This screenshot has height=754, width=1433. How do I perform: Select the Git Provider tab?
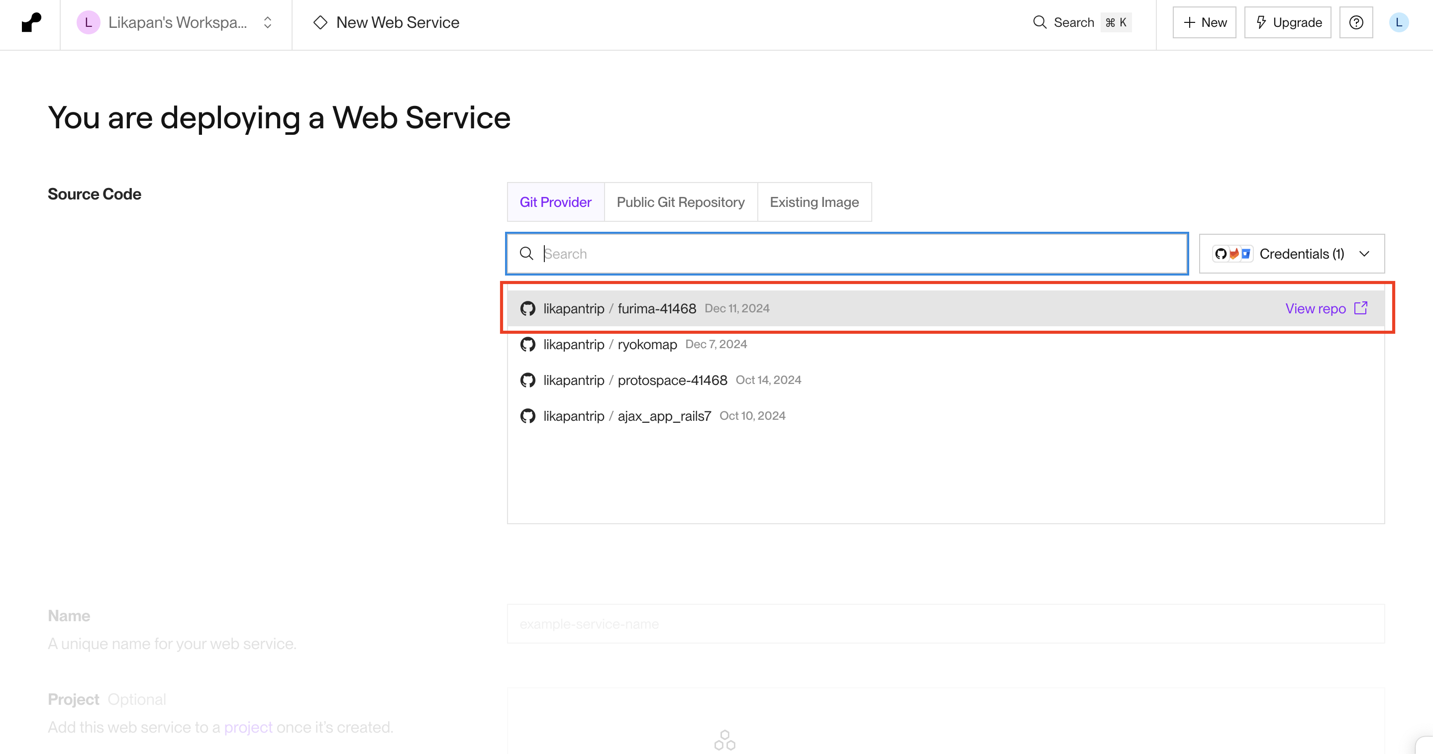pos(555,202)
